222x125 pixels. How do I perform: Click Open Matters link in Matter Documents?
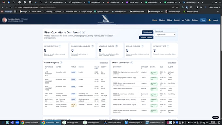coord(172,63)
